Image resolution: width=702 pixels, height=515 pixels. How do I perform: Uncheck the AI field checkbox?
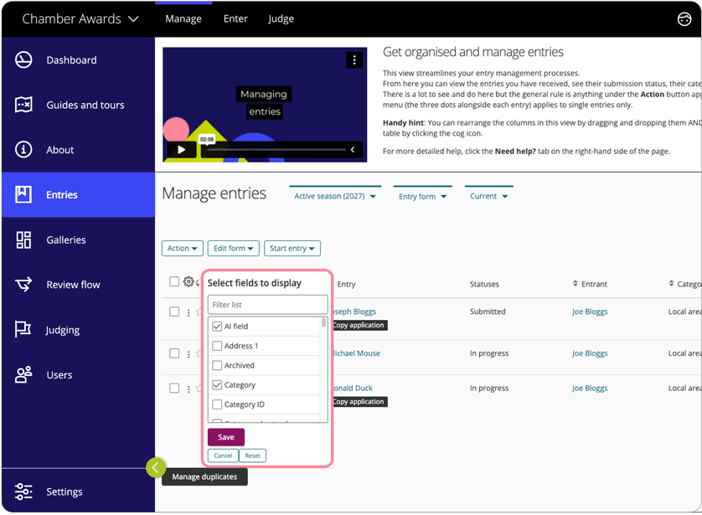(x=217, y=327)
